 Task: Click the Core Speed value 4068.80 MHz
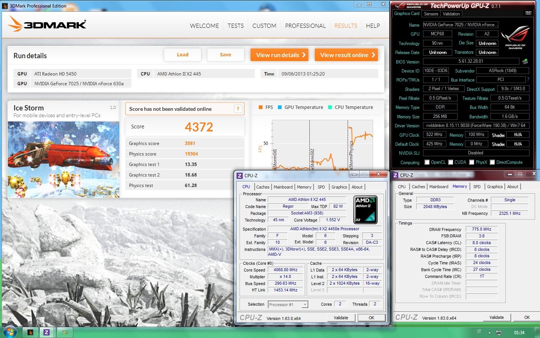point(285,270)
